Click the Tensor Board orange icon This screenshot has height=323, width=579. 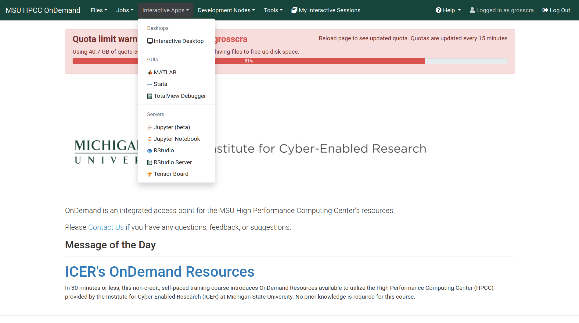pyautogui.click(x=149, y=174)
